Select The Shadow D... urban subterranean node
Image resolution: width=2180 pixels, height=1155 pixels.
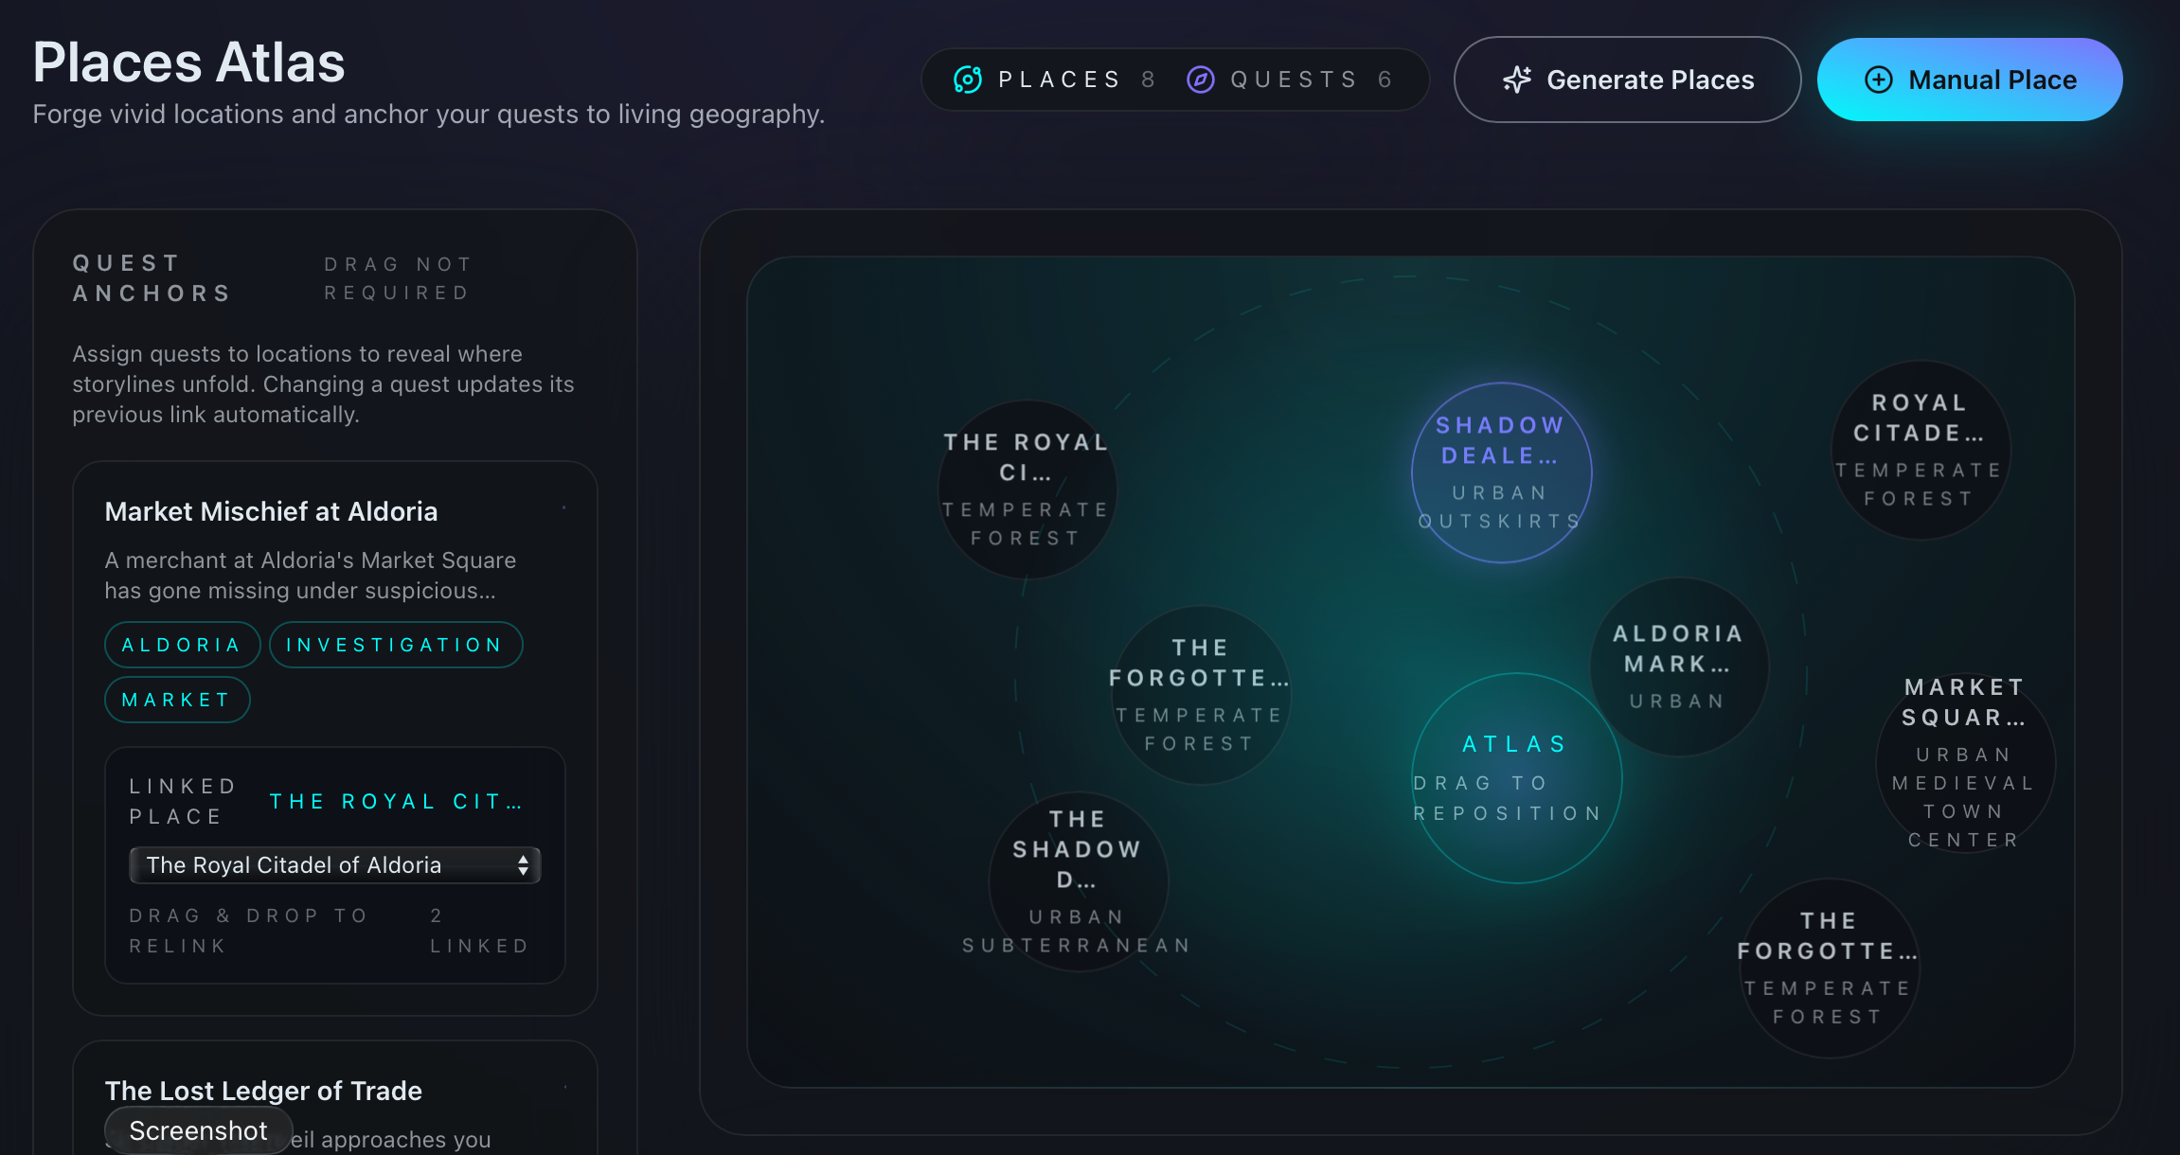[1078, 881]
